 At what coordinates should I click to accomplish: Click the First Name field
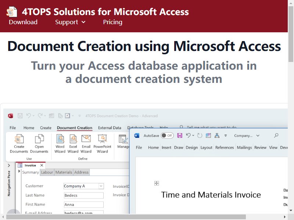click(84, 205)
